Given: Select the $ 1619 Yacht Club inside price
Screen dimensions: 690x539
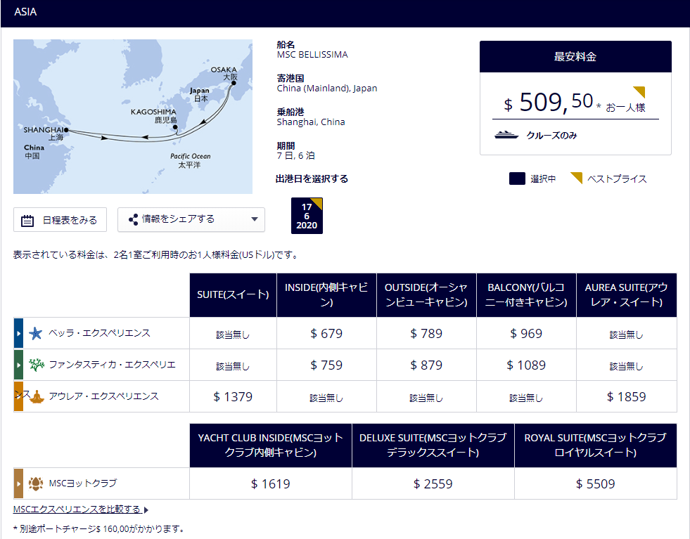Looking at the screenshot, I should click(271, 484).
